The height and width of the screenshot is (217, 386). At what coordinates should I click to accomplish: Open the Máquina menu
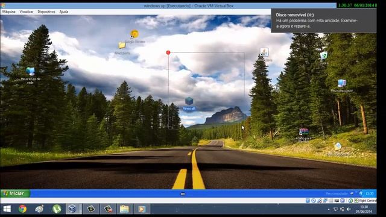click(x=9, y=11)
